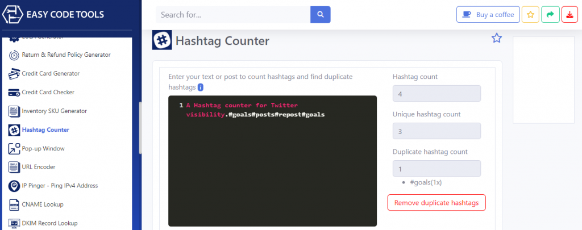Open the Inventory SKU Generator tool
Image resolution: width=582 pixels, height=230 pixels.
[54, 111]
